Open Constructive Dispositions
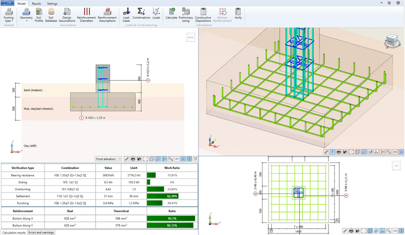The height and width of the screenshot is (235, 405). tap(203, 15)
